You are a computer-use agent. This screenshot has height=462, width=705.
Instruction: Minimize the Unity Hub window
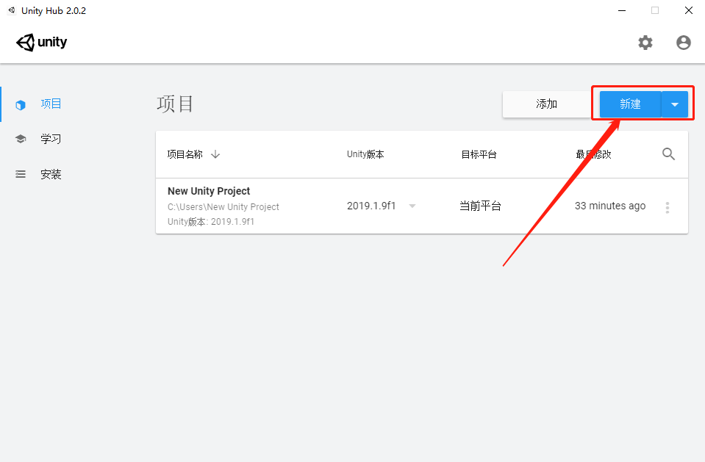[x=622, y=10]
